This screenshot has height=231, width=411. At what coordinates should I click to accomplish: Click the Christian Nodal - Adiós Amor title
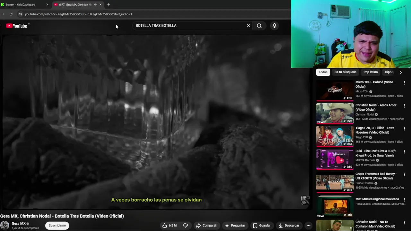[x=376, y=107]
